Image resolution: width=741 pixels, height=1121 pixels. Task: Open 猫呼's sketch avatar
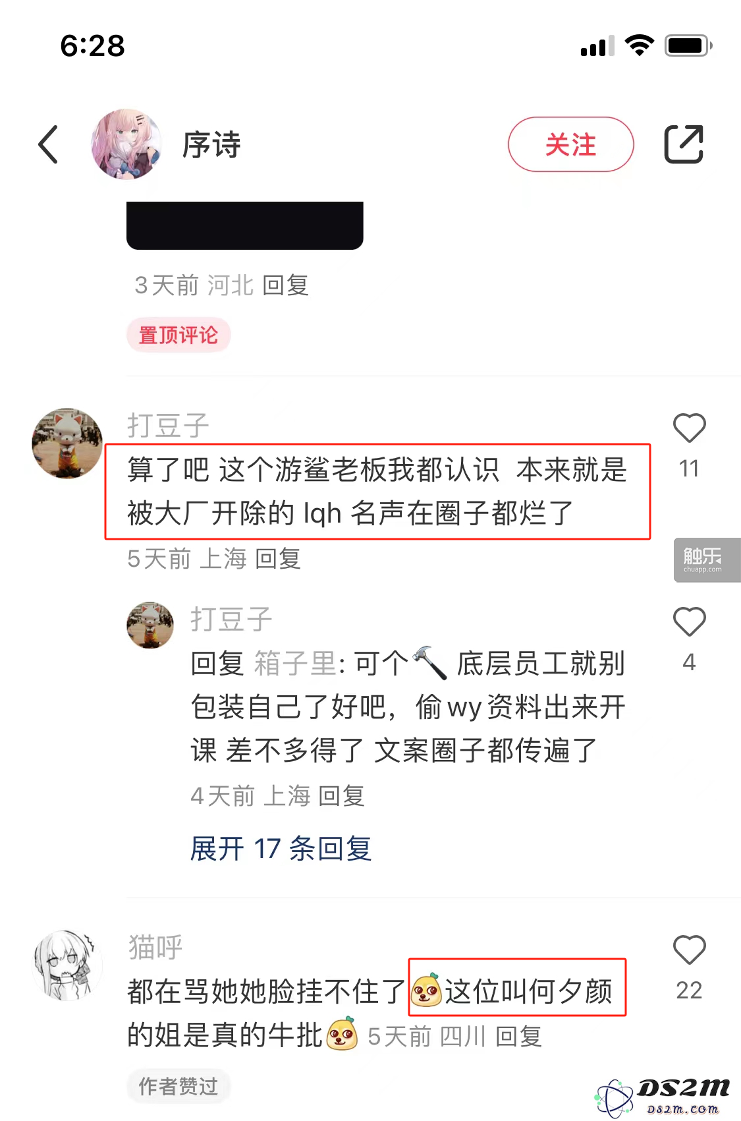pyautogui.click(x=67, y=965)
